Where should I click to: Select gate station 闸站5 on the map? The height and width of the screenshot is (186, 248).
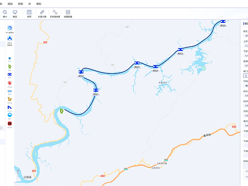(180, 50)
